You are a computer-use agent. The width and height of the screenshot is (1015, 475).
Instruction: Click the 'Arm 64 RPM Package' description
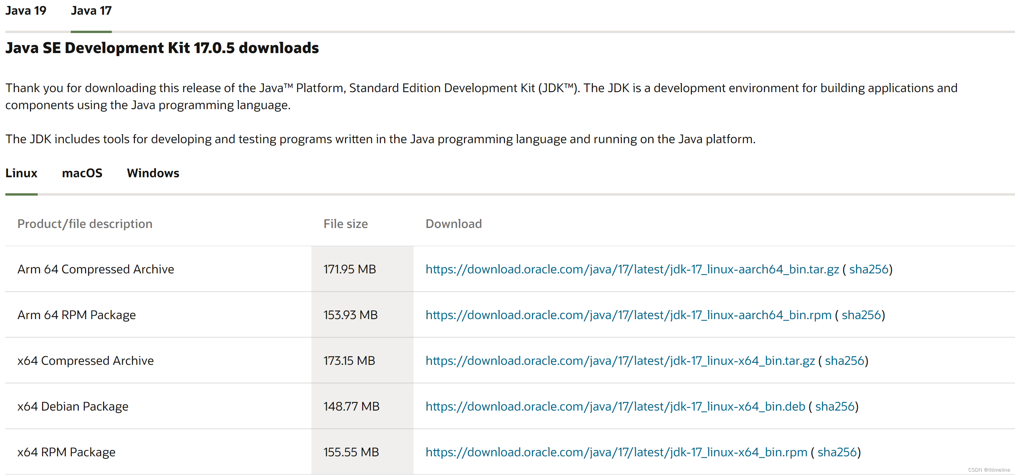[76, 315]
